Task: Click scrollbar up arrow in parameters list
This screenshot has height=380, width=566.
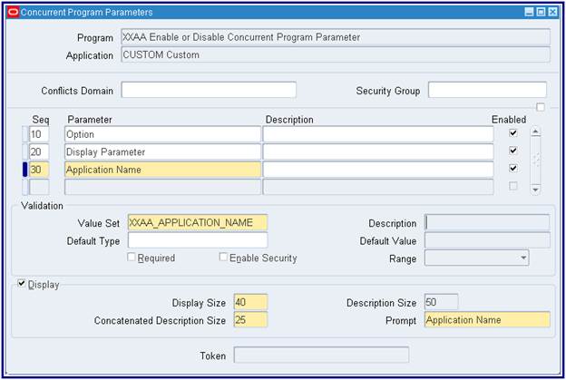Action: [x=536, y=132]
